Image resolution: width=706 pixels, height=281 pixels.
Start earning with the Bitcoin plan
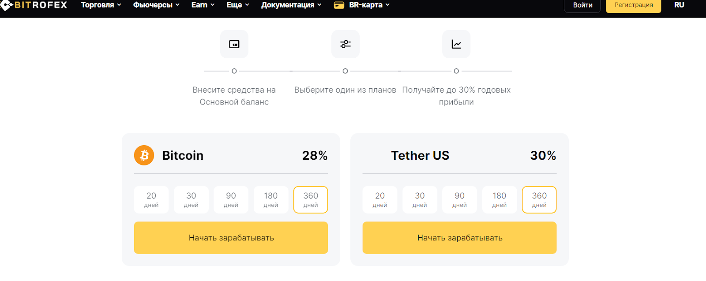click(231, 238)
